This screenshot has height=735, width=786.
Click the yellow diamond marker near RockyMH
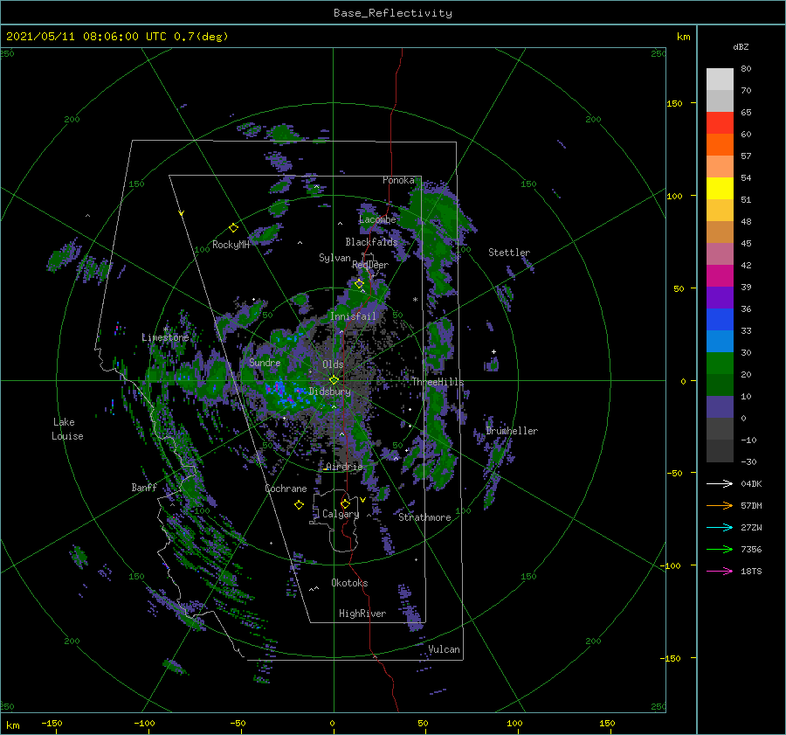pyautogui.click(x=233, y=228)
